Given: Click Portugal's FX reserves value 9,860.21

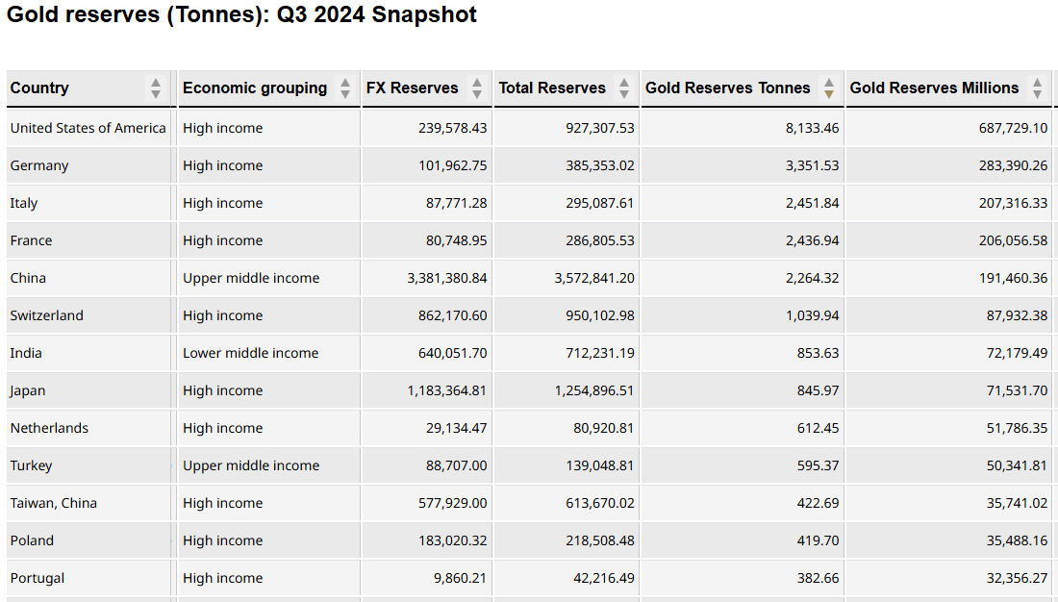Looking at the screenshot, I should pos(452,578).
